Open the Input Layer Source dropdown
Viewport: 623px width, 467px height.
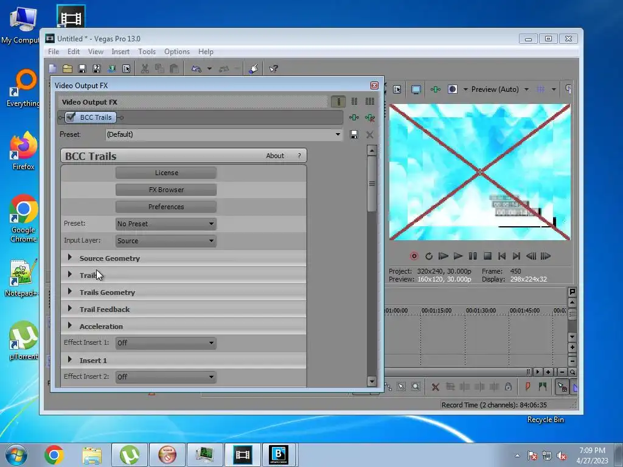click(166, 241)
